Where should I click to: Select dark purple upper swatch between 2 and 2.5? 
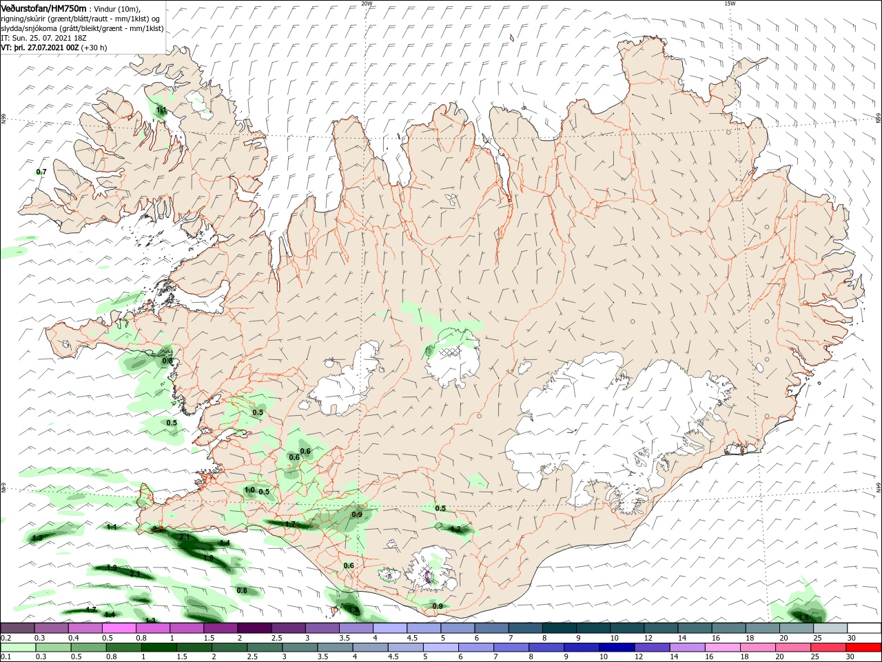(x=255, y=628)
